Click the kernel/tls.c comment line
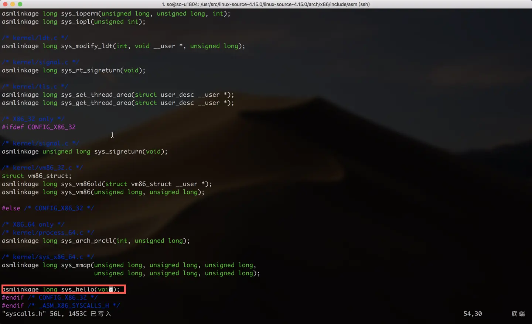Viewport: 532px width, 324px height. pyautogui.click(x=35, y=87)
